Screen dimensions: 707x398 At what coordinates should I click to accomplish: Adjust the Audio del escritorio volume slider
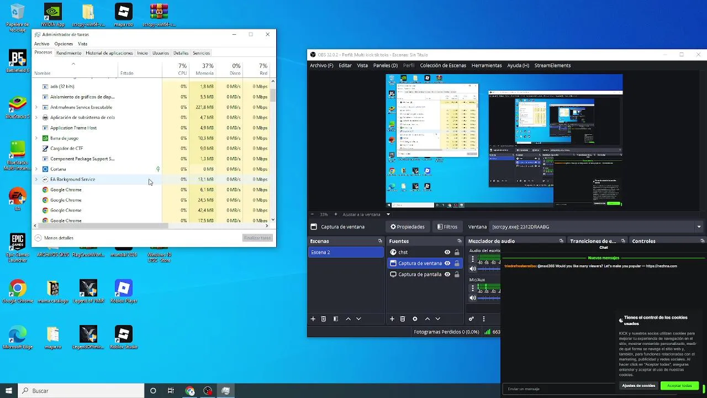[489, 269]
